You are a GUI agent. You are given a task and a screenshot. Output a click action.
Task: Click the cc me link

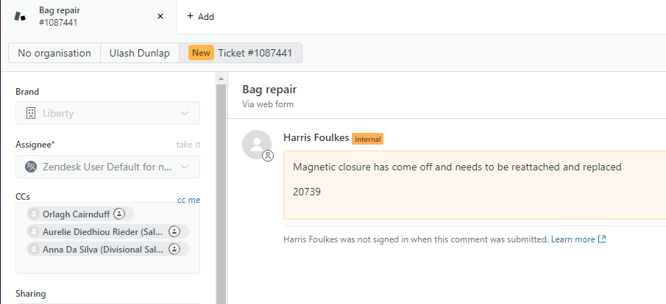click(188, 200)
